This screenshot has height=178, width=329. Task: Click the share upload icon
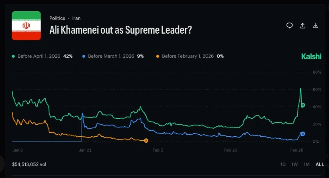[302, 26]
